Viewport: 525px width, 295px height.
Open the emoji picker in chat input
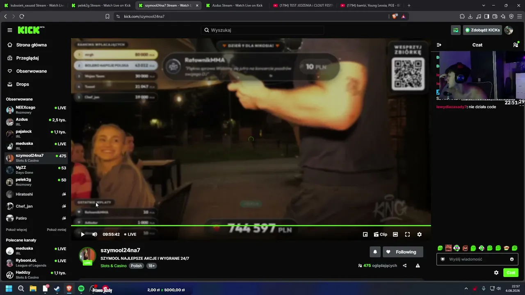pyautogui.click(x=512, y=259)
